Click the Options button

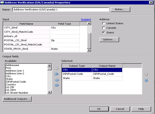(109, 39)
